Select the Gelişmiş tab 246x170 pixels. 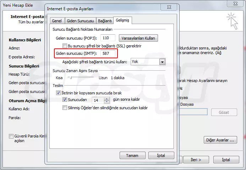coord(122,20)
